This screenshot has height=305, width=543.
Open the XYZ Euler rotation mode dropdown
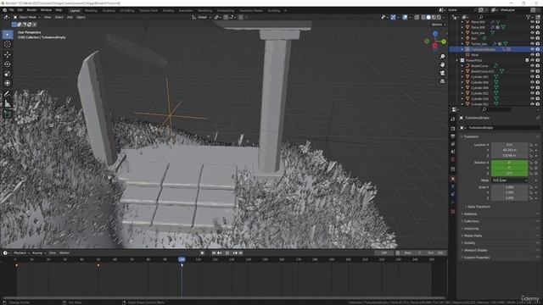509,180
